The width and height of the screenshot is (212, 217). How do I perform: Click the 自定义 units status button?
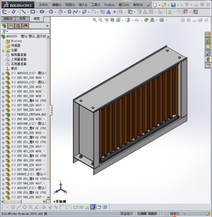(174, 214)
